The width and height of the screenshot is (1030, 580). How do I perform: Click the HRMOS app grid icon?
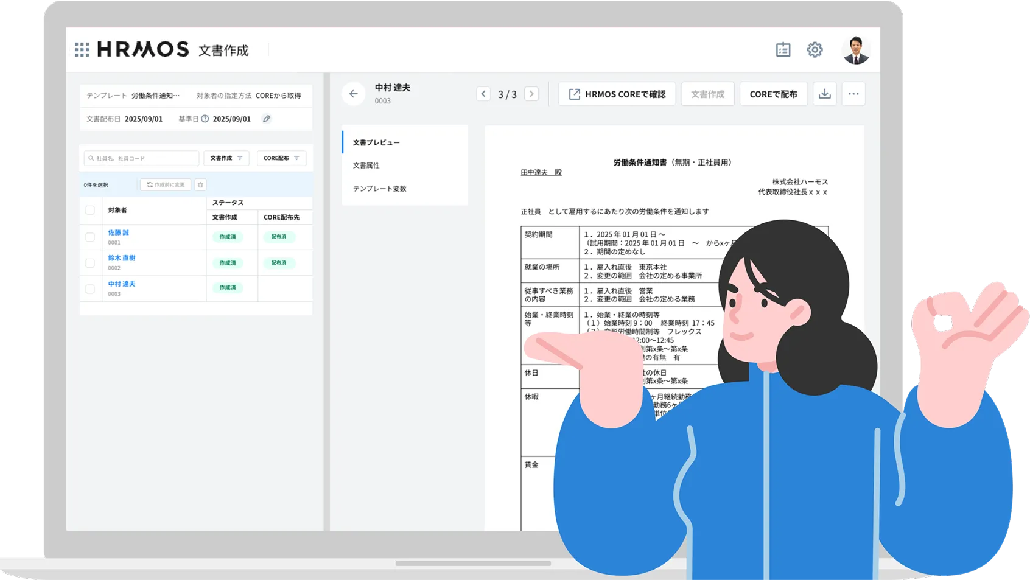pos(82,49)
